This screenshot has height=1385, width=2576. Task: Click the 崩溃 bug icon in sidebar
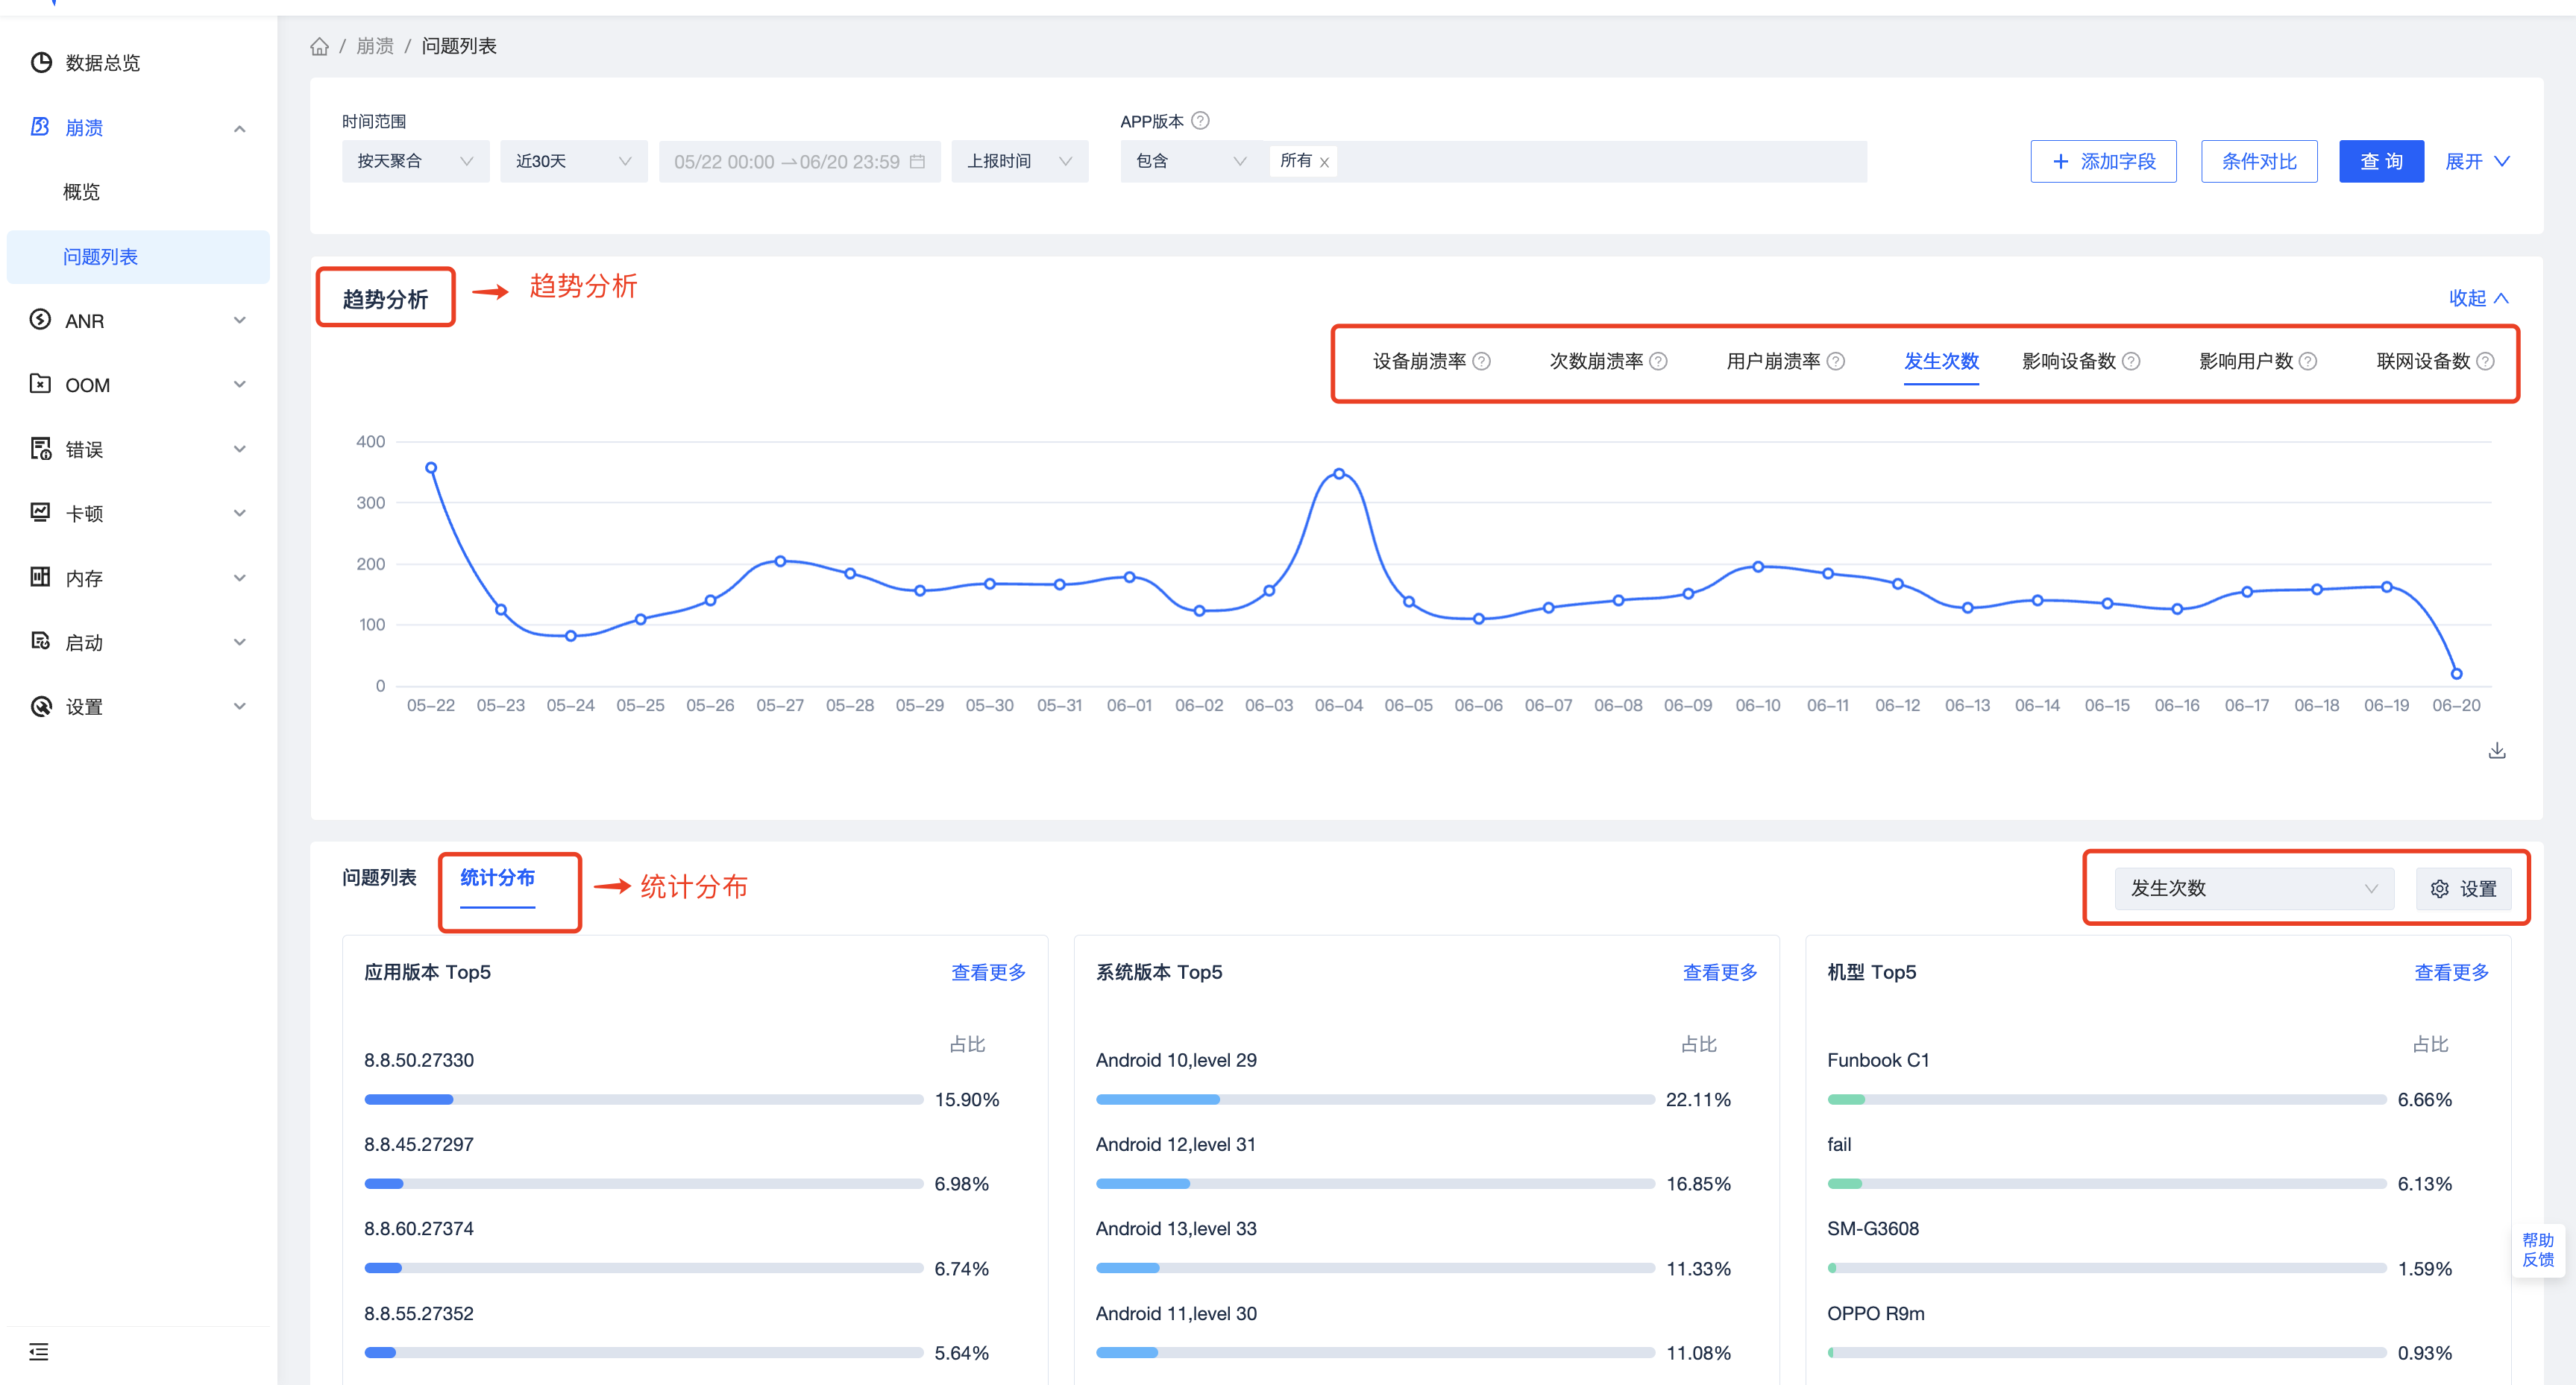coord(41,127)
